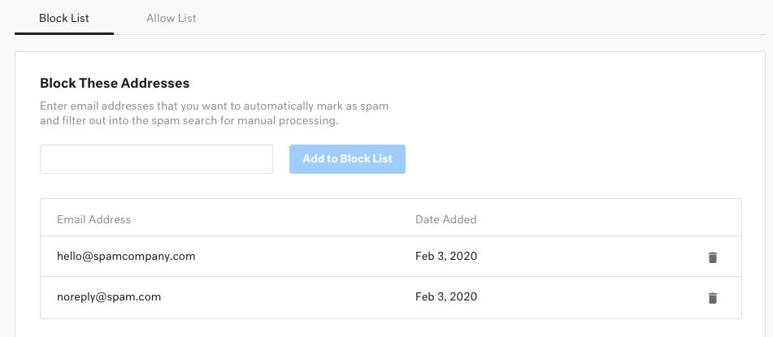Image resolution: width=773 pixels, height=337 pixels.
Task: Click the underline beneath the Block List tab
Action: pos(64,33)
